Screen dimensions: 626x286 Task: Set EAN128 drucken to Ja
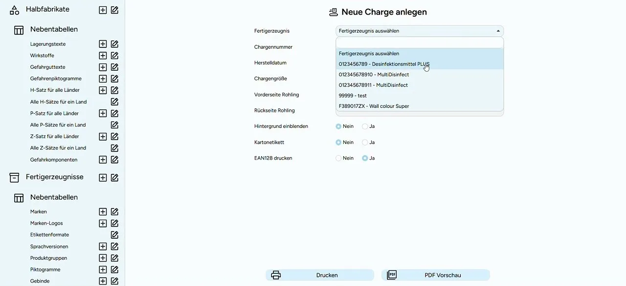click(x=365, y=158)
